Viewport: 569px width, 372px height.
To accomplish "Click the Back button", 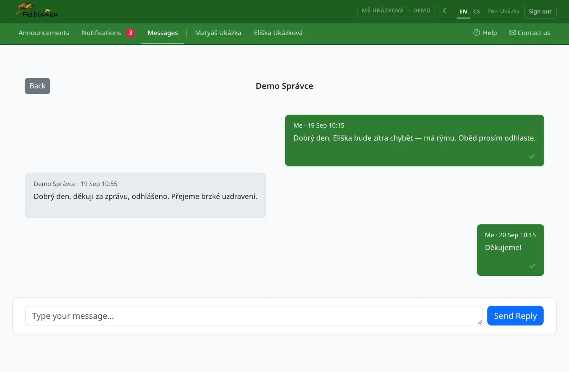I will (37, 86).
